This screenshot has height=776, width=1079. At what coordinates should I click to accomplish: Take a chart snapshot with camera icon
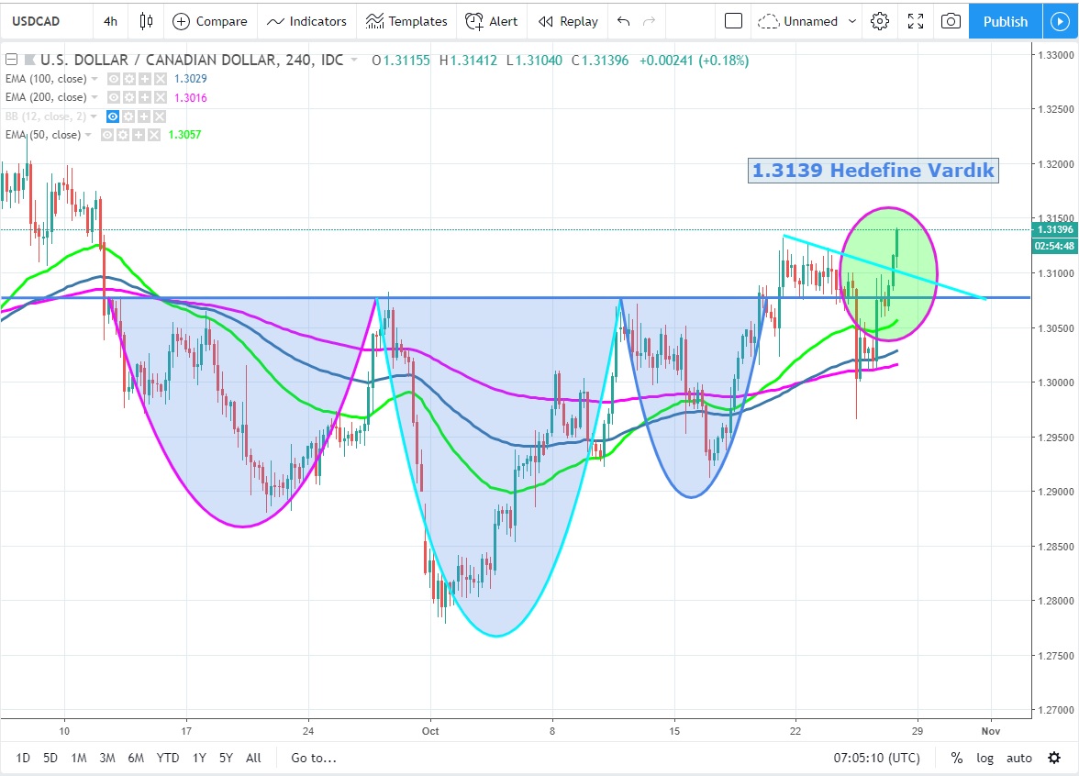click(951, 21)
